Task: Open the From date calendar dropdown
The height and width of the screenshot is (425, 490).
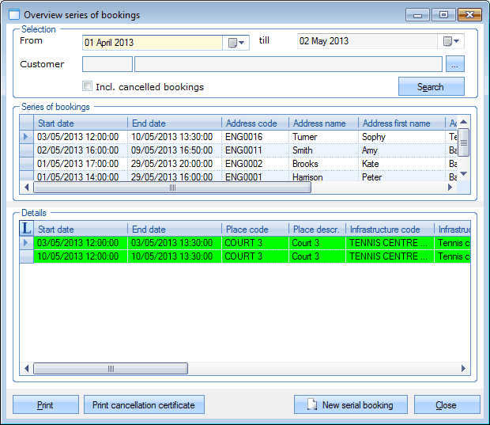Action: (236, 43)
